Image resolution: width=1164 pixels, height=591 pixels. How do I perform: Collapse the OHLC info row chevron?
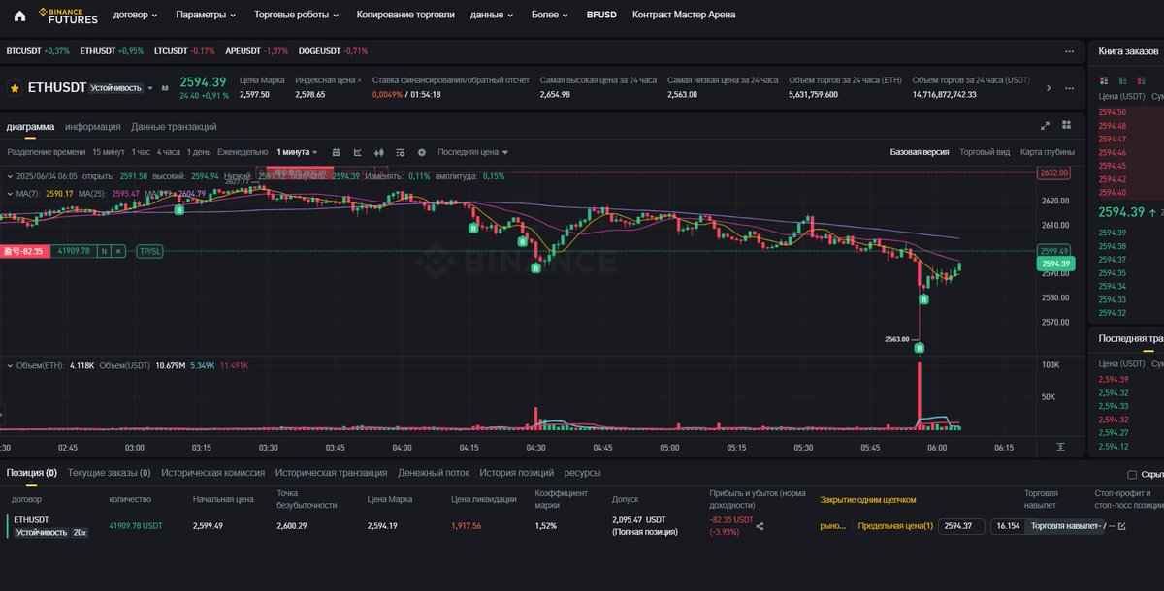click(x=10, y=176)
